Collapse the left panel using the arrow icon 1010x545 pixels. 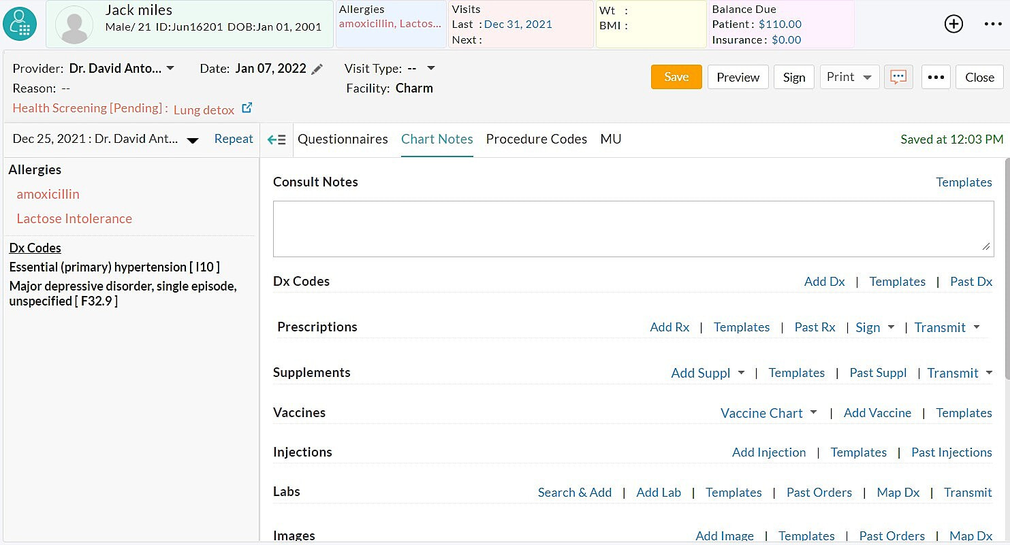(277, 139)
